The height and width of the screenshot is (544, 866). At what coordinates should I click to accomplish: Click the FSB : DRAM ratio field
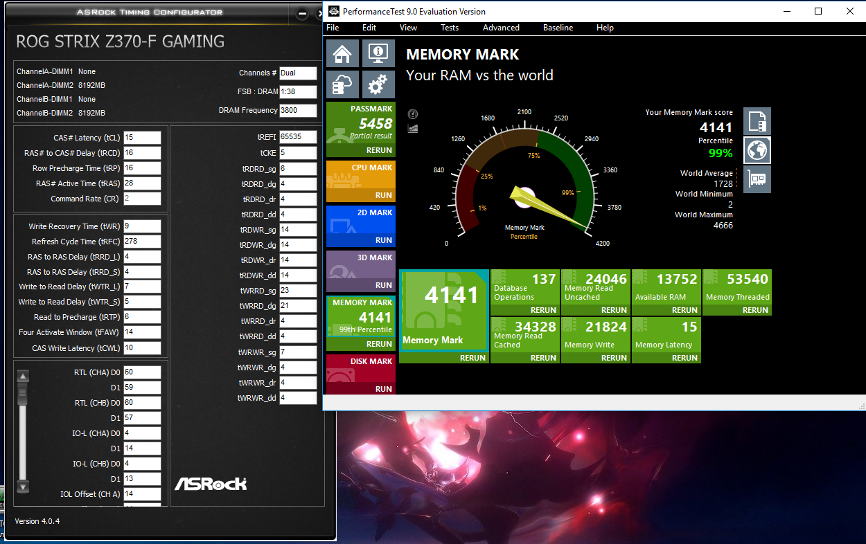point(298,92)
